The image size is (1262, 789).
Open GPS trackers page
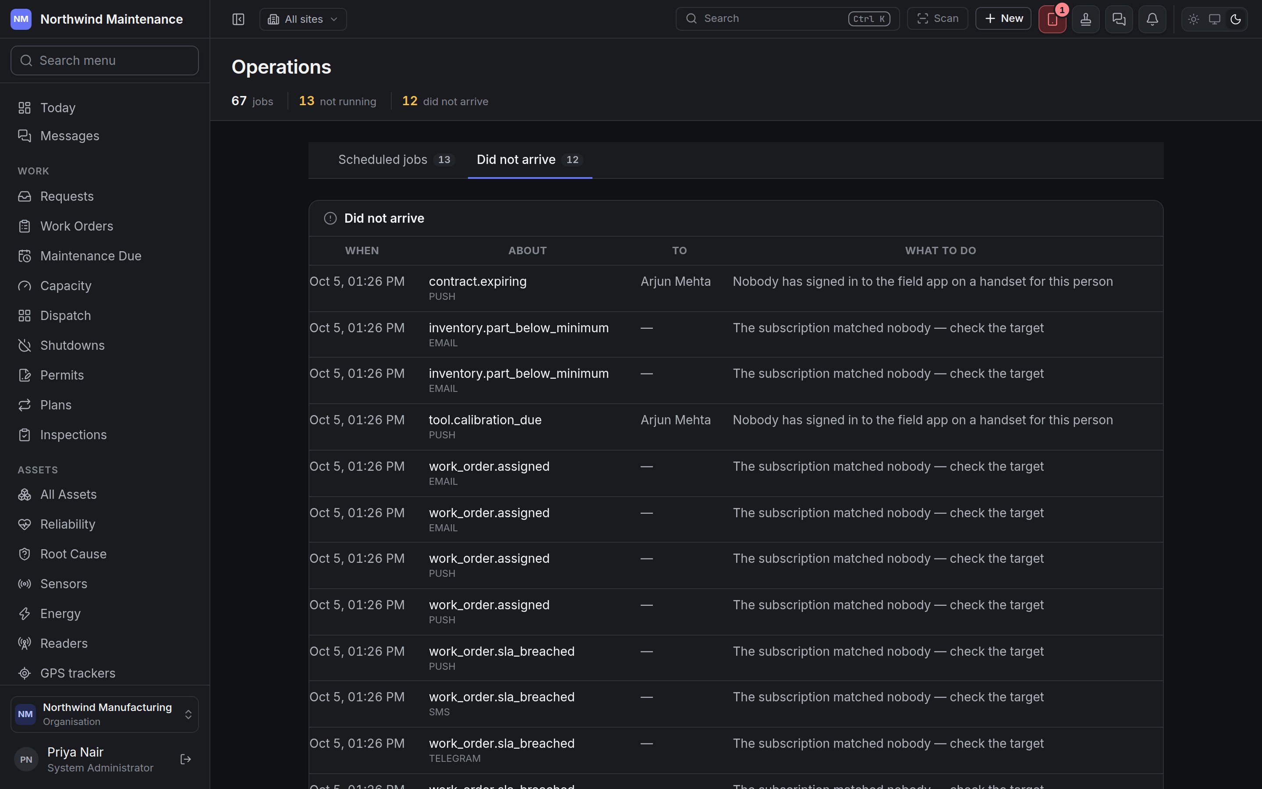tap(105, 673)
